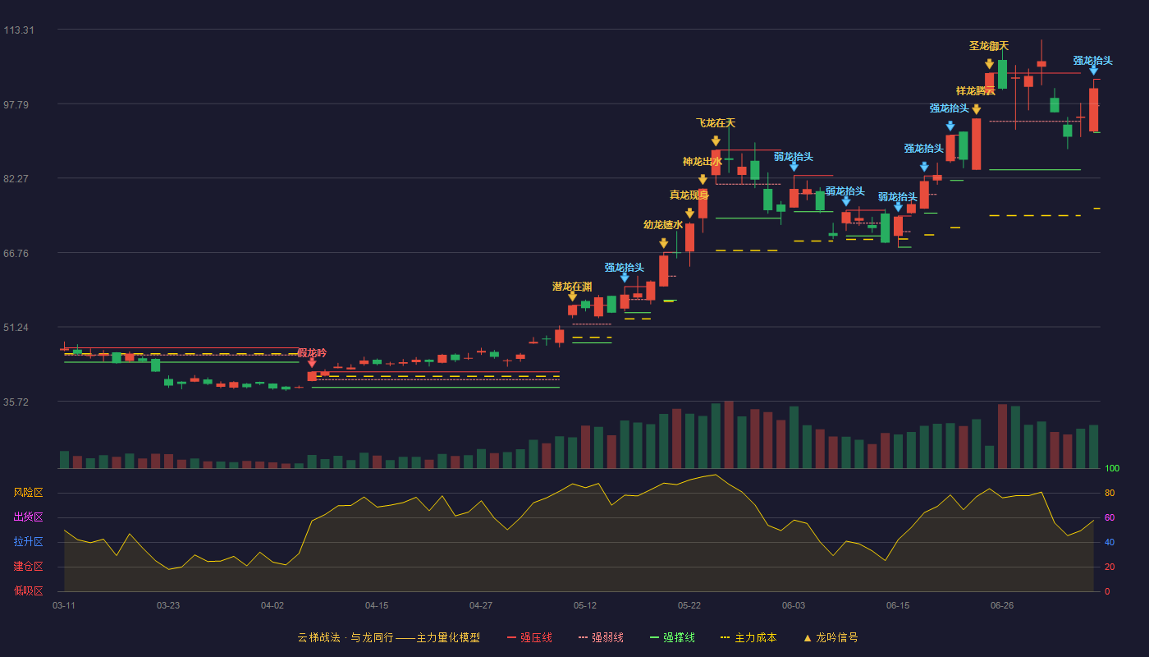This screenshot has height=657, width=1149.
Task: Click the 06-26 date label
Action: click(x=1002, y=605)
